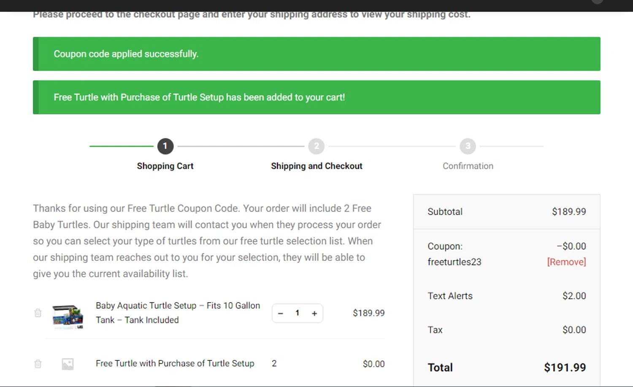Delete the Baby Aquatic Turtle Setup item
The width and height of the screenshot is (633, 387).
(x=38, y=313)
